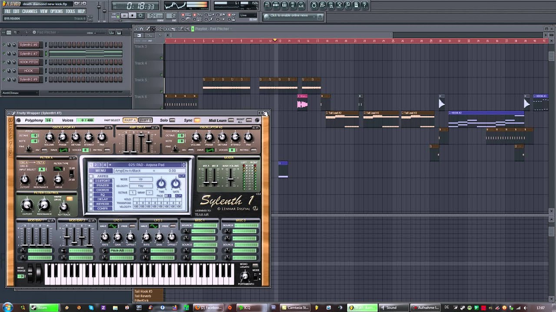556x312 pixels.
Task: Enable the ARPEG effect checkbox
Action: (91, 176)
